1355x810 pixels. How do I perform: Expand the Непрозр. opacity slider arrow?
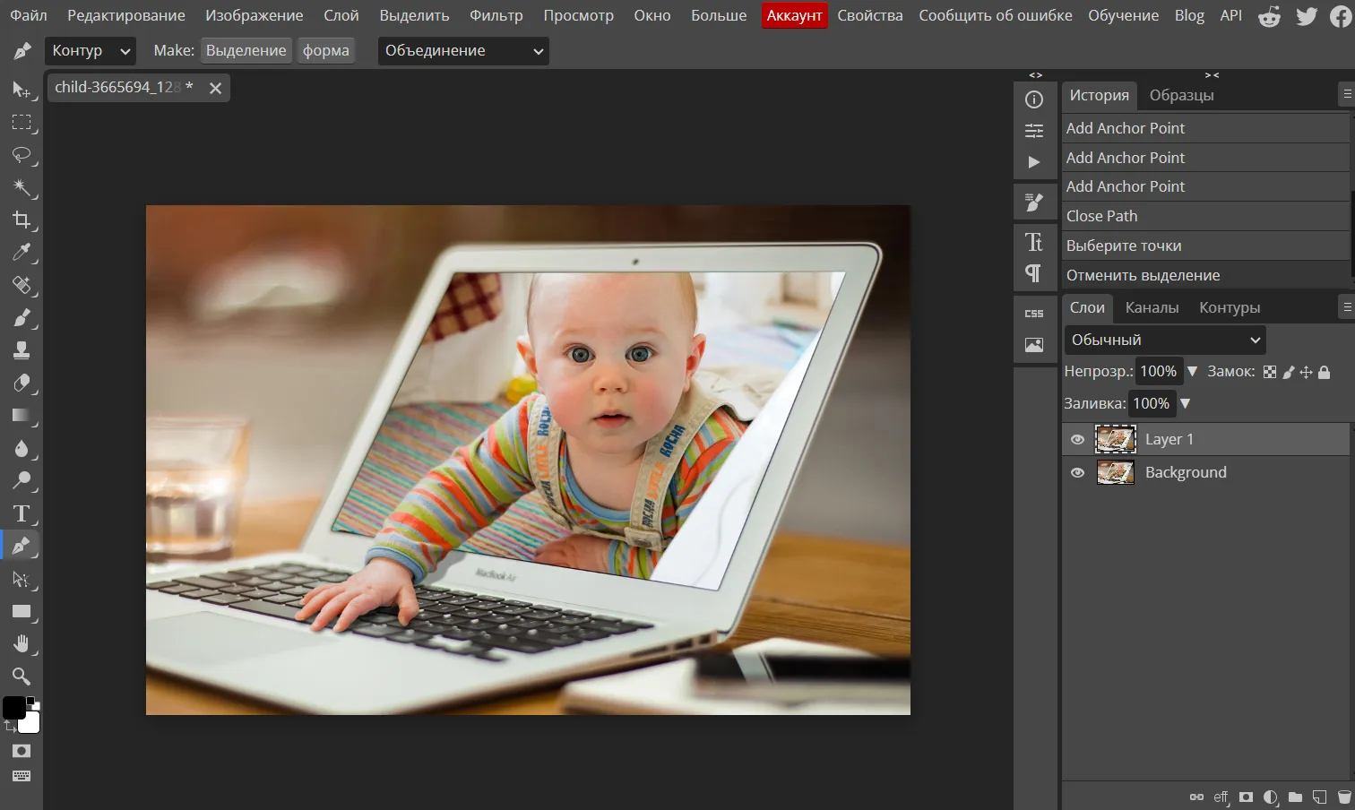1192,371
